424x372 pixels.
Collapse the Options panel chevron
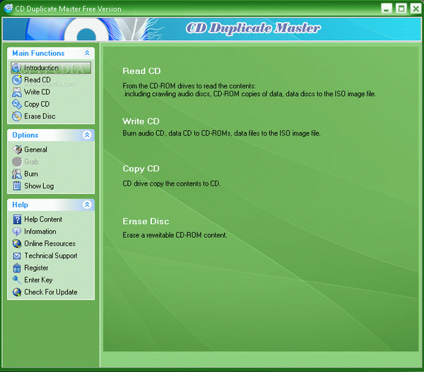click(x=87, y=135)
